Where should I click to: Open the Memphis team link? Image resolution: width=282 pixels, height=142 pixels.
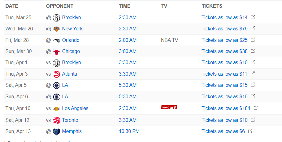point(72,131)
